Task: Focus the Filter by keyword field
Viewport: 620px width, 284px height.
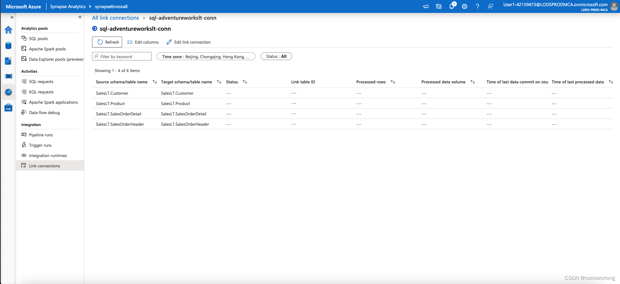Action: (122, 56)
